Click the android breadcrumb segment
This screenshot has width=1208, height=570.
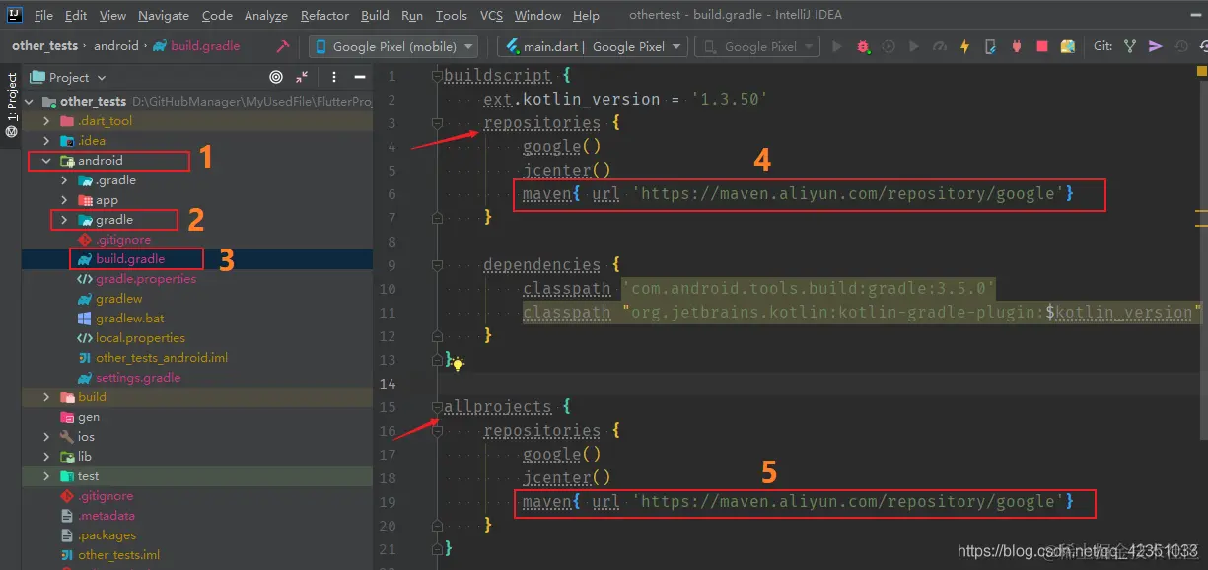click(116, 46)
